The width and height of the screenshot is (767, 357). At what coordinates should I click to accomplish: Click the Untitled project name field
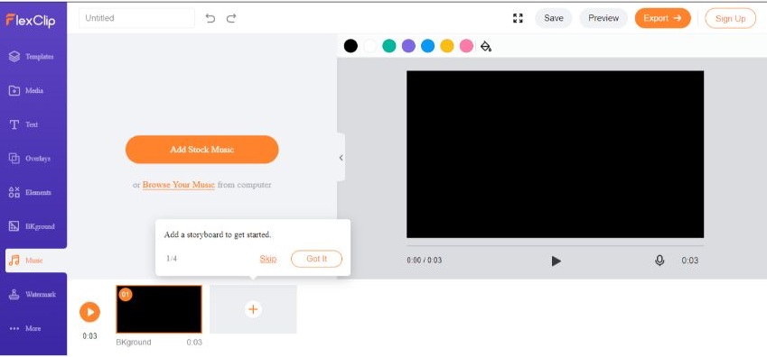(x=137, y=18)
